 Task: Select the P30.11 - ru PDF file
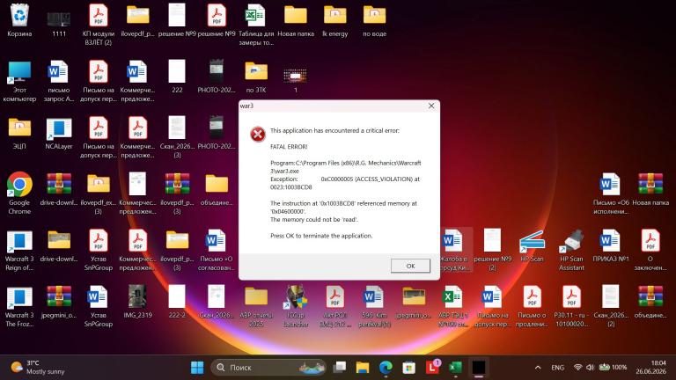coord(571,306)
